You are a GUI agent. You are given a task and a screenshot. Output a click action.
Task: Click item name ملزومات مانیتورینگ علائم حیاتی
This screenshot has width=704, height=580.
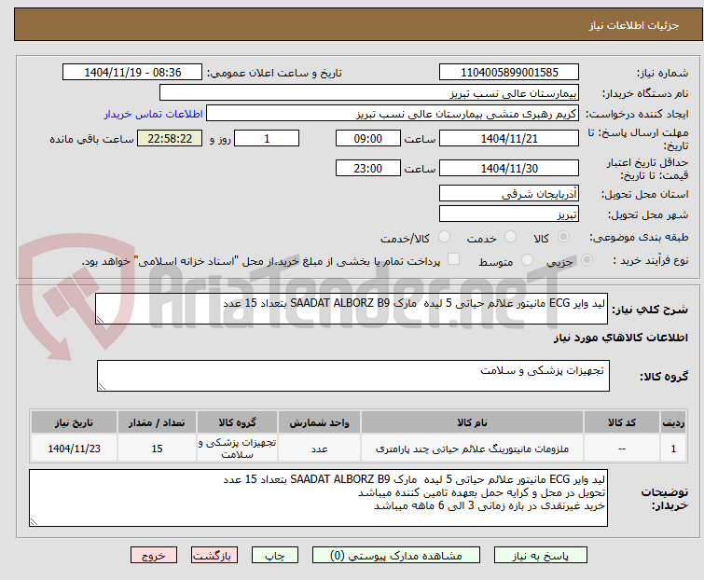472,449
